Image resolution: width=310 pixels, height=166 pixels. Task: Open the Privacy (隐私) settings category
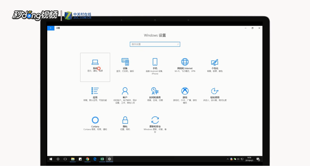pos(125,122)
